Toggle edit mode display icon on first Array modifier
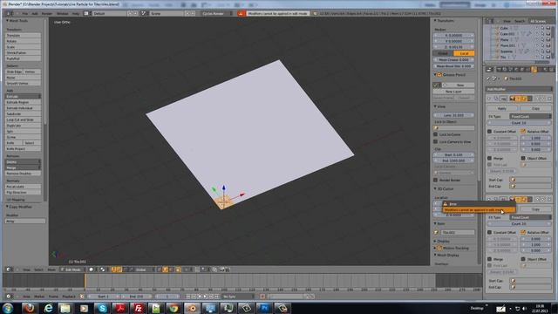The width and height of the screenshot is (558, 314). pyautogui.click(x=524, y=99)
